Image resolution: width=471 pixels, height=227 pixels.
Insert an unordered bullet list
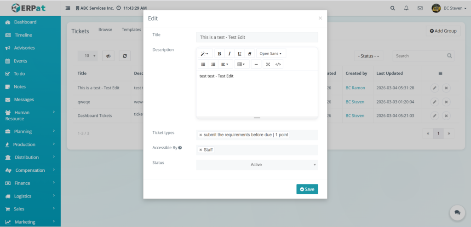coord(203,64)
